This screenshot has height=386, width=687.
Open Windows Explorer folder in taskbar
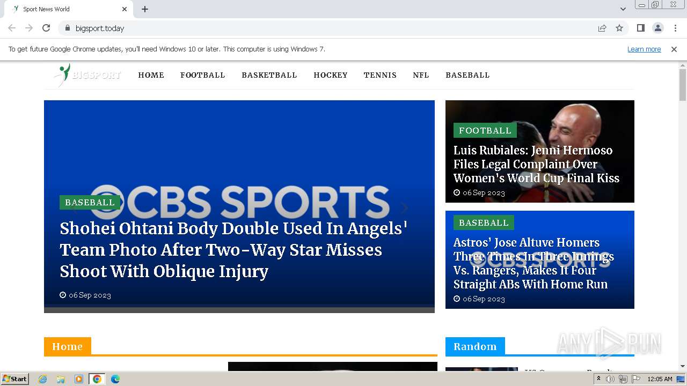[61, 379]
